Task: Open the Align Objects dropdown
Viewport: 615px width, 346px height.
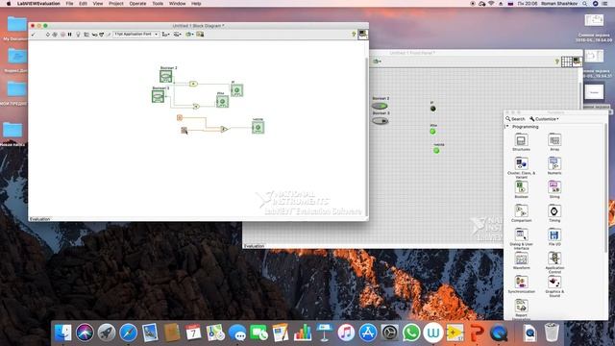Action: click(x=166, y=35)
